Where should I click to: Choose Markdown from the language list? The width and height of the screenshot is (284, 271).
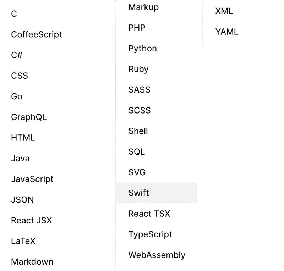tap(32, 261)
